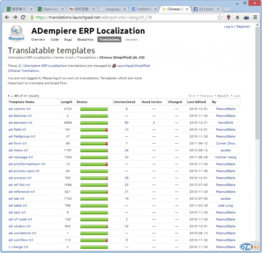Viewport: 262px width, 253px height.
Task: Click date 2013-08-12 in ad-menu-trl row
Action: (198, 150)
